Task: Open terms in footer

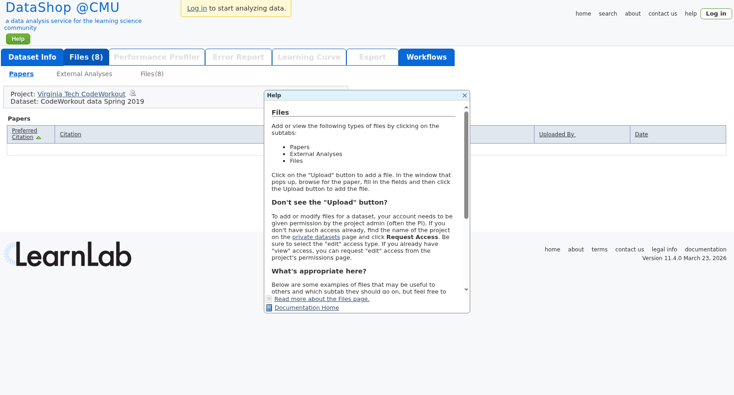Action: (599, 250)
